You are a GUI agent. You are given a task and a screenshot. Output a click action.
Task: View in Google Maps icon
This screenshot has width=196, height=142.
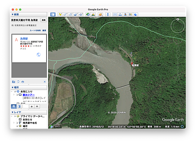tap(130, 14)
